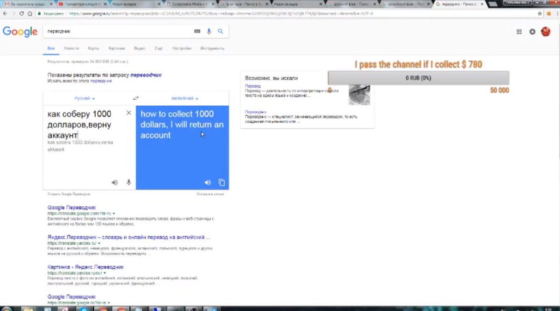This screenshot has height=311, width=560.
Task: Click the thumbnail image in side panel
Action: point(359,95)
